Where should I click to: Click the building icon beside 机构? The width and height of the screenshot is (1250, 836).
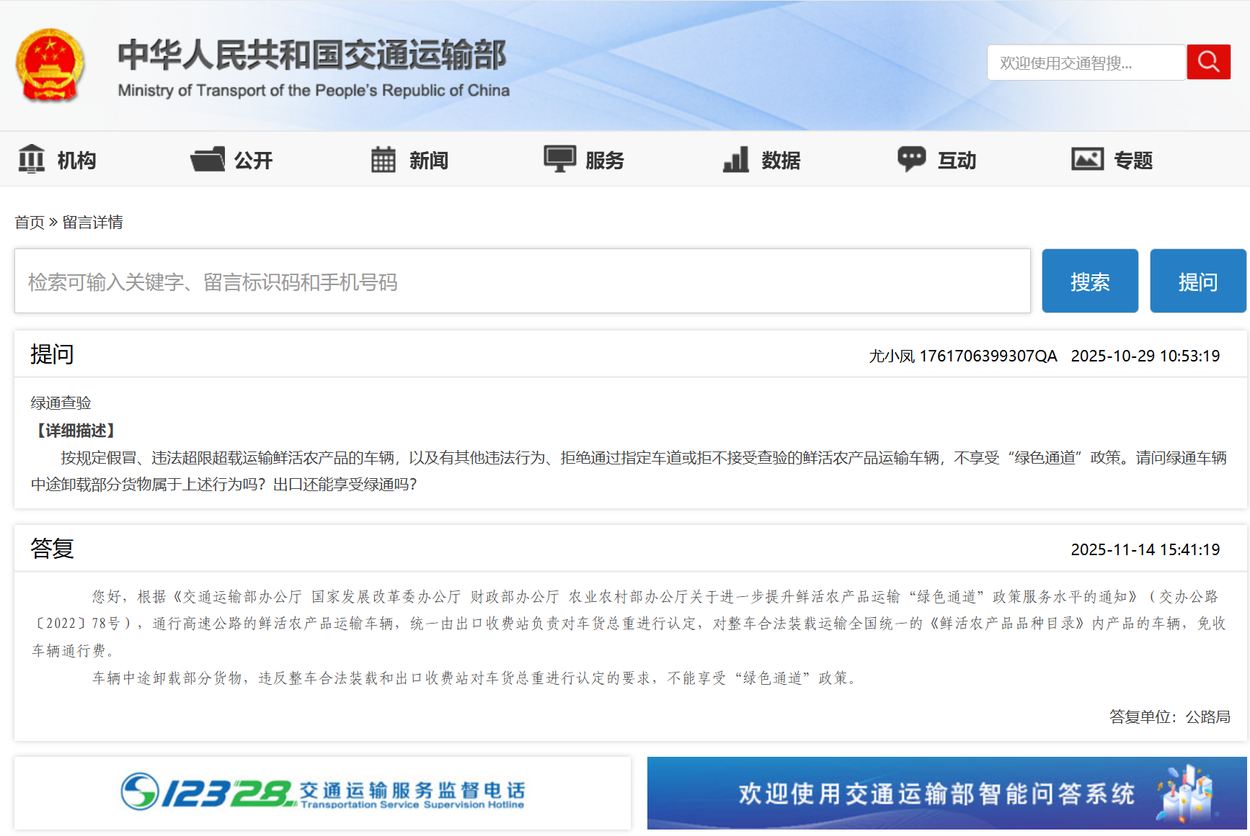click(x=32, y=159)
